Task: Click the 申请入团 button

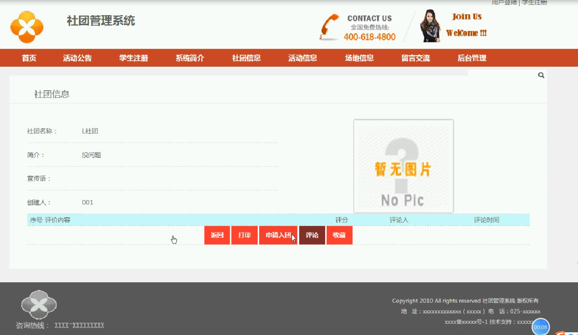Action: 278,235
